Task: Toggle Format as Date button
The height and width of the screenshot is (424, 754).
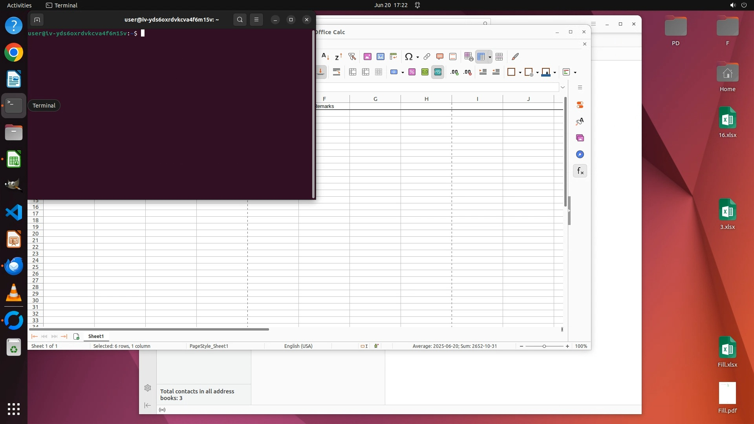Action: [x=437, y=72]
